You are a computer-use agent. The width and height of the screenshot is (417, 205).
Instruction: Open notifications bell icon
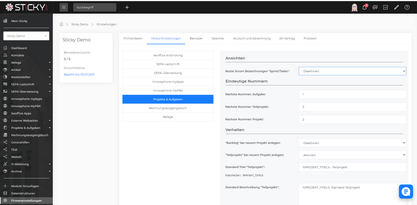tap(365, 7)
